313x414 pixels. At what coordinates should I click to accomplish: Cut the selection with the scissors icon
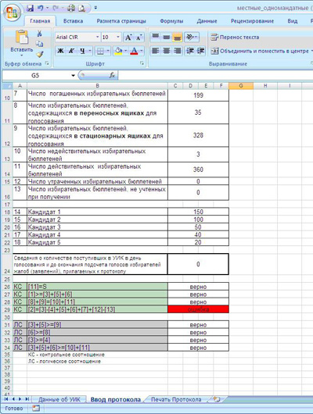[x=39, y=34]
